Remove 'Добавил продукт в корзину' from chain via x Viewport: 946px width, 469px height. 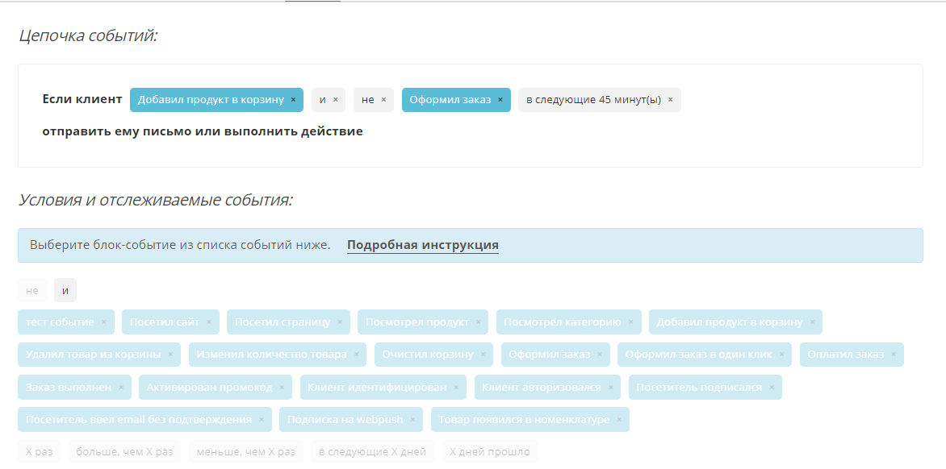pyautogui.click(x=293, y=100)
